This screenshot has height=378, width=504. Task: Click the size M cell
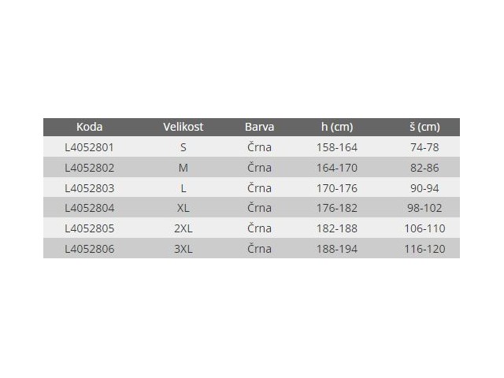183,168
